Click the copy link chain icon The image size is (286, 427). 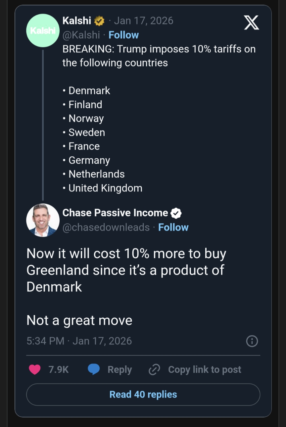pyautogui.click(x=154, y=369)
